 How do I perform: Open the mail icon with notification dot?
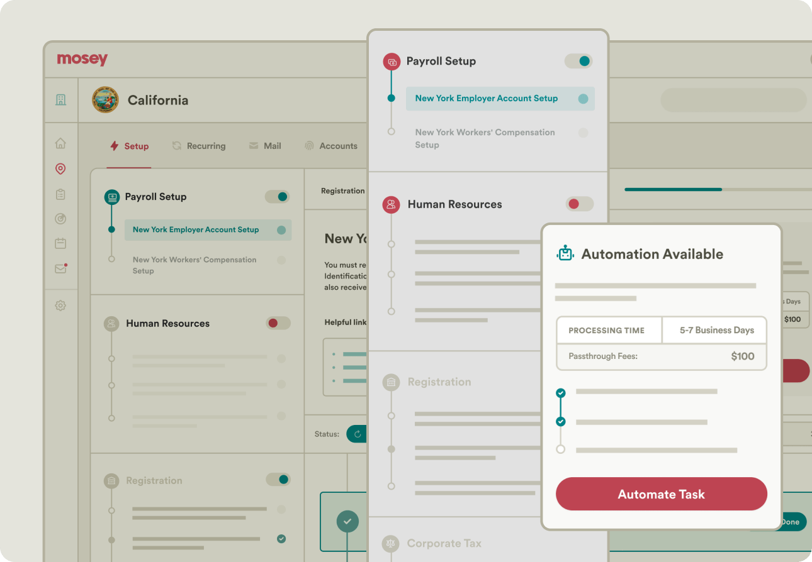pos(60,269)
